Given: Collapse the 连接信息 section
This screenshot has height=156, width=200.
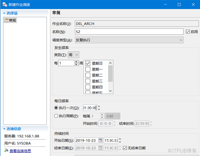Looking at the screenshot, I should (x=4, y=129).
